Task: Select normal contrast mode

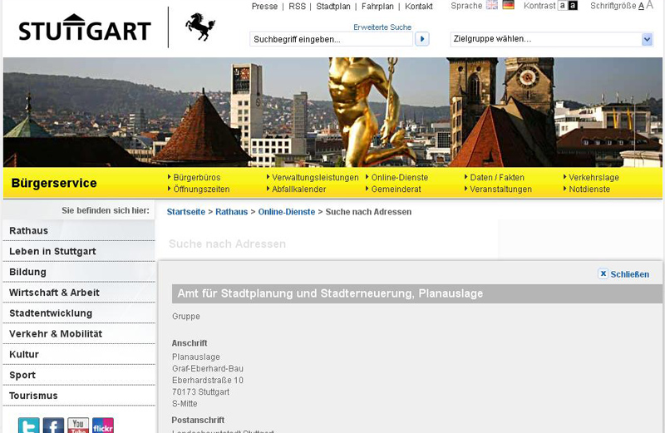Action: tap(563, 6)
